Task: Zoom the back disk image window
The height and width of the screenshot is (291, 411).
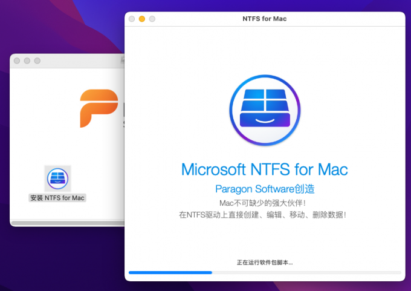Action: [37, 61]
